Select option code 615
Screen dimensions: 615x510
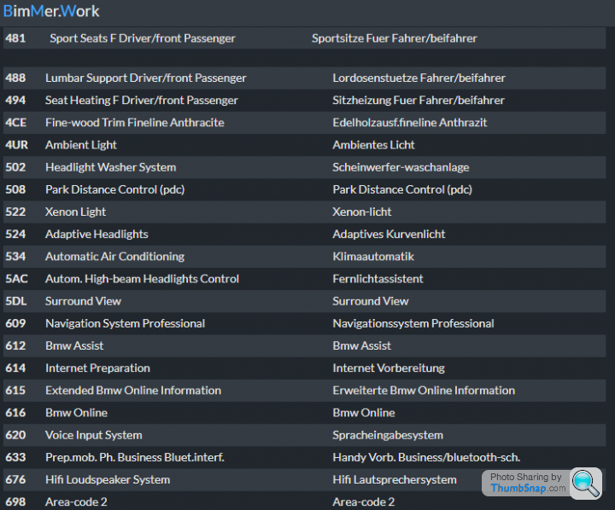coord(15,391)
